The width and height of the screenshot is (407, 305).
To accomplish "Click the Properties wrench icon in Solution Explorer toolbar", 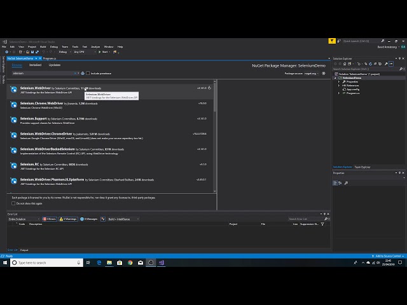I will [386, 64].
